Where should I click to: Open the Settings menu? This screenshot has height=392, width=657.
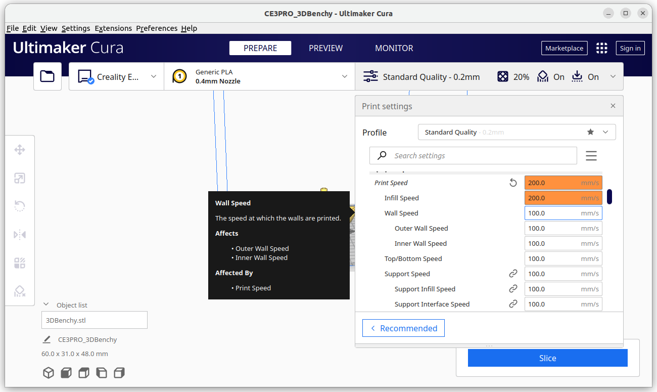[76, 28]
